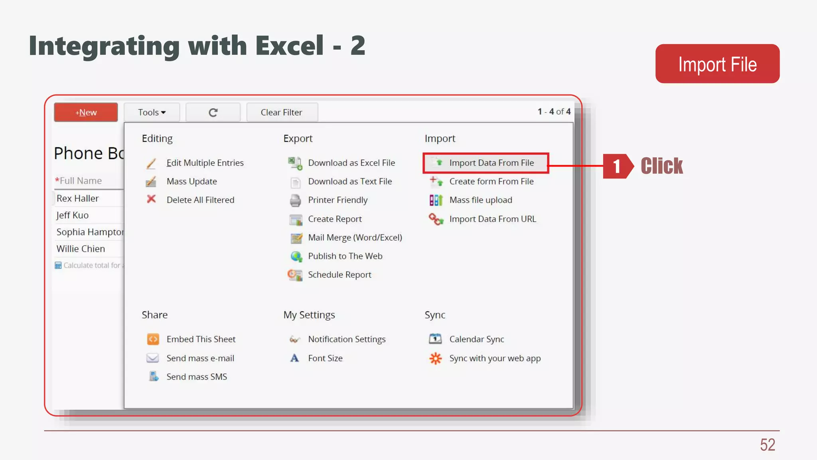Open Notification Settings
817x460 pixels.
pyautogui.click(x=347, y=339)
